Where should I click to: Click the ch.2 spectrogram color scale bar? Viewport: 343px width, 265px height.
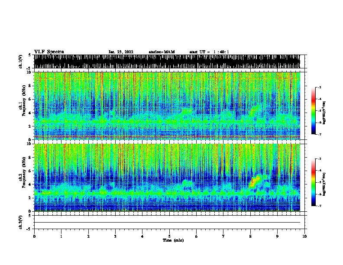pyautogui.click(x=313, y=182)
